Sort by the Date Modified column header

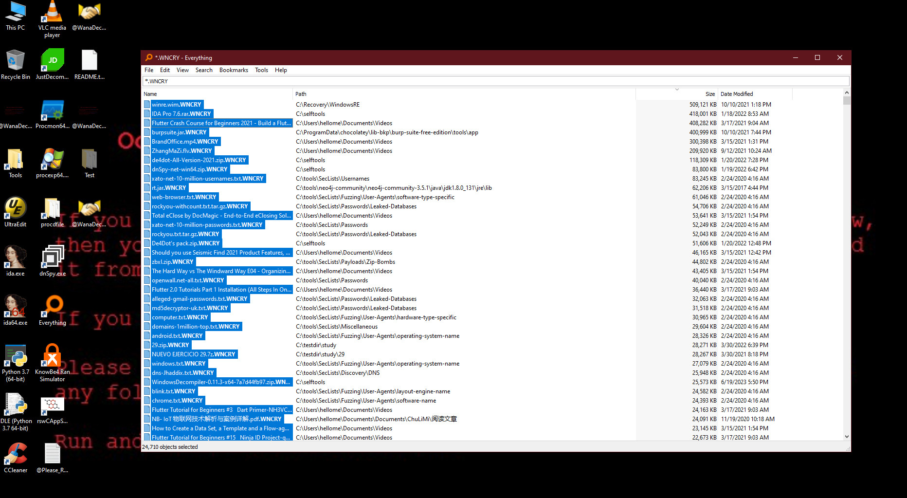(x=737, y=94)
